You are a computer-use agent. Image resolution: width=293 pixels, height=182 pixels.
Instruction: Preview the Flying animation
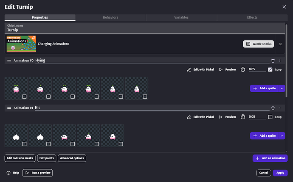[228, 69]
